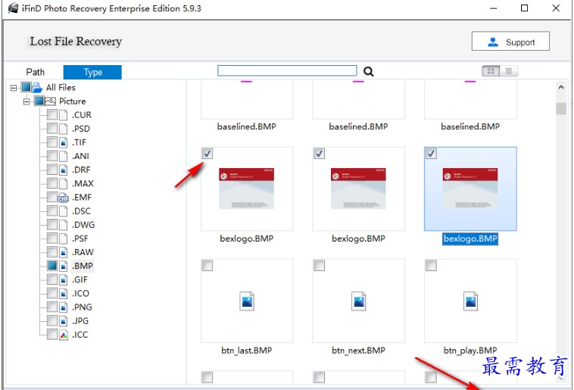The height and width of the screenshot is (390, 574).
Task: Collapse the All Files tree node
Action: click(14, 88)
